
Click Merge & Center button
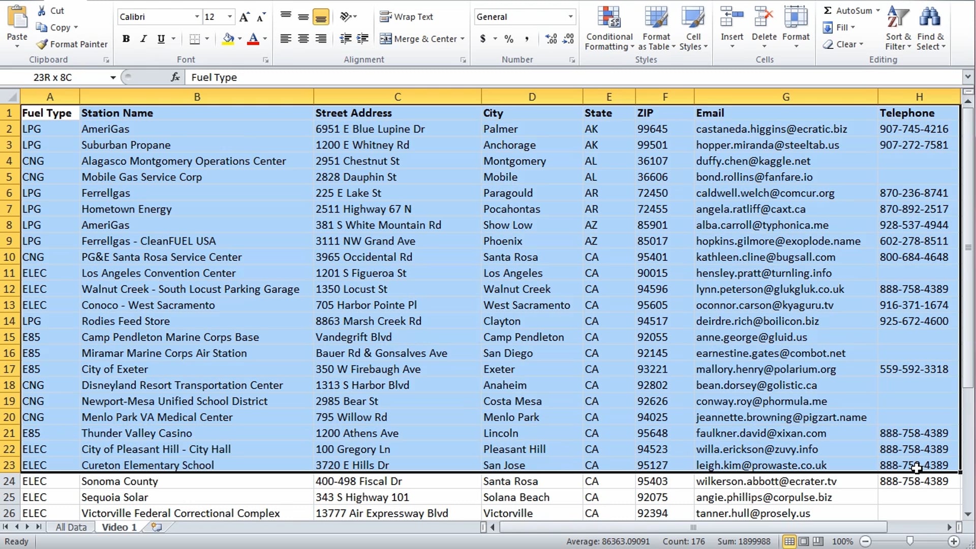pyautogui.click(x=418, y=39)
